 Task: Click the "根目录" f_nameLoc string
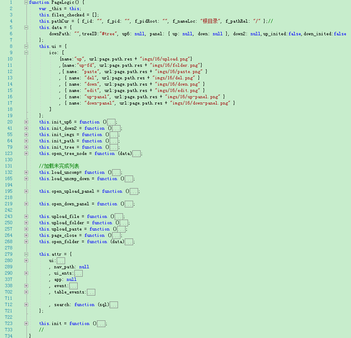[211, 21]
